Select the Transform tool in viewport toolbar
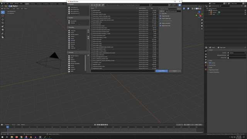 click(x=3, y=30)
